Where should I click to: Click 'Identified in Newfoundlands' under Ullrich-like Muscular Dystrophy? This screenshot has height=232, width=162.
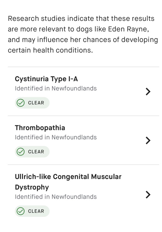pos(56,197)
